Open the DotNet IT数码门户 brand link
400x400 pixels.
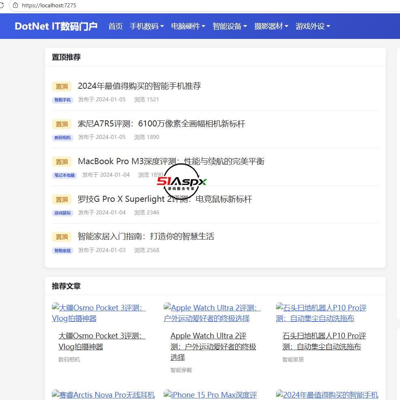point(56,26)
